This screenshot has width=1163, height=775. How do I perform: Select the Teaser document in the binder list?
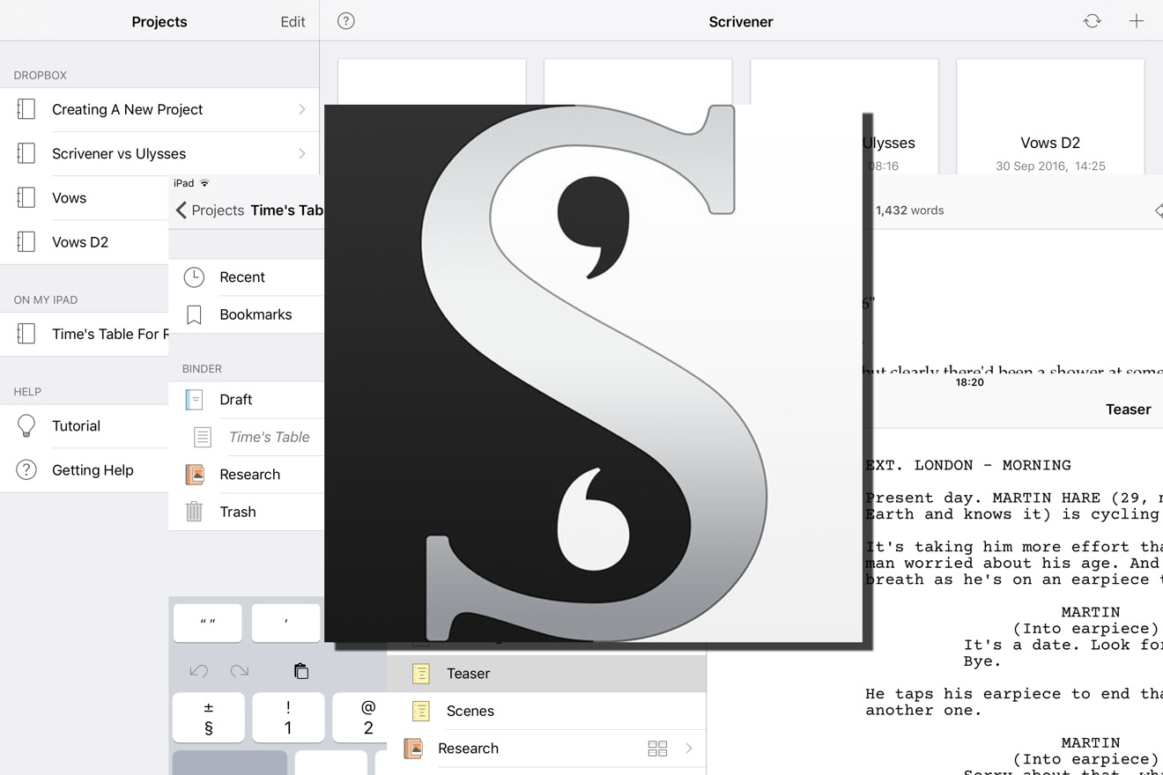pyautogui.click(x=546, y=674)
